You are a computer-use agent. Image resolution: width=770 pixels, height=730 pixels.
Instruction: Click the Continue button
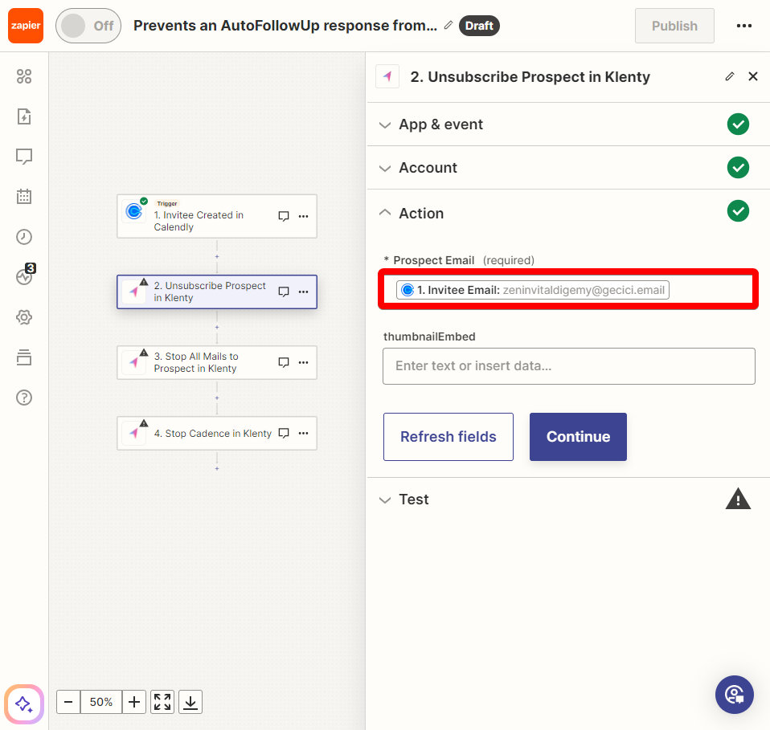(x=578, y=437)
